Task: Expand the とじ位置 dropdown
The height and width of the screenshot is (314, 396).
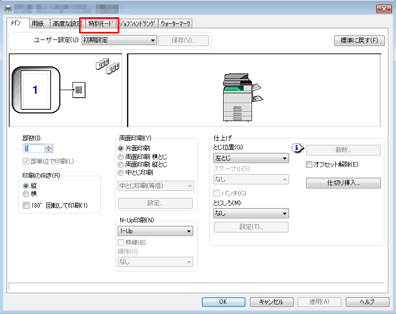Action: [250, 159]
